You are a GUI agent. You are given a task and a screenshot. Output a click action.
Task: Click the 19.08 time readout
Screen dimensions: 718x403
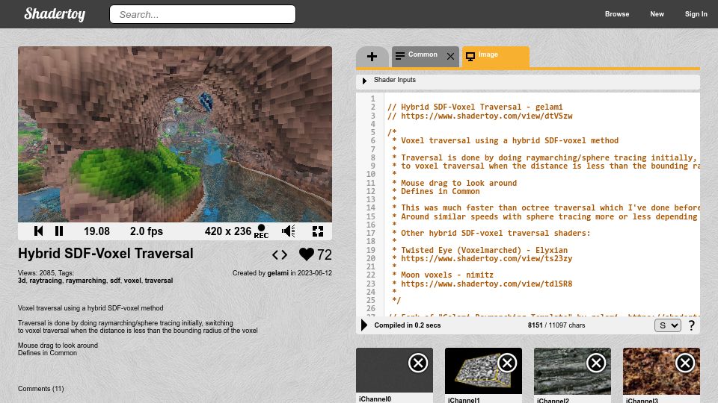[x=96, y=231]
